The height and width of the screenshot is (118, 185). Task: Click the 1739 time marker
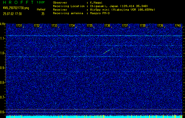[160, 25]
